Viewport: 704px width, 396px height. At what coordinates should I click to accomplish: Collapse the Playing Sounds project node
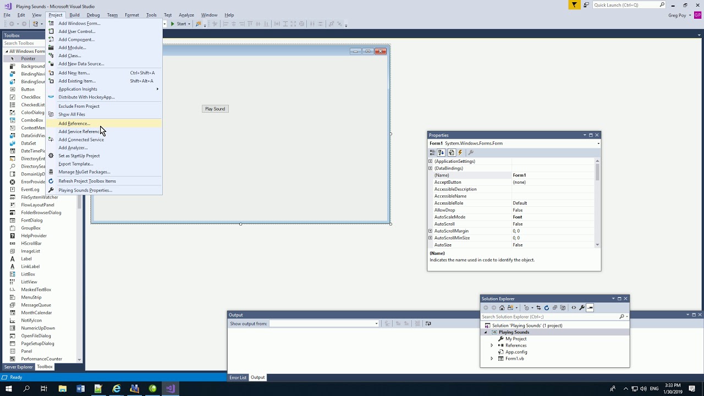(x=486, y=332)
